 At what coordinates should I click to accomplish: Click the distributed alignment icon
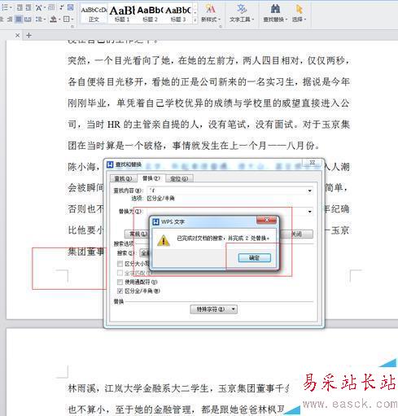click(x=28, y=20)
